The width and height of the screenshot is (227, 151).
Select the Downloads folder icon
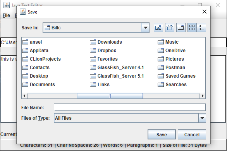(x=93, y=42)
